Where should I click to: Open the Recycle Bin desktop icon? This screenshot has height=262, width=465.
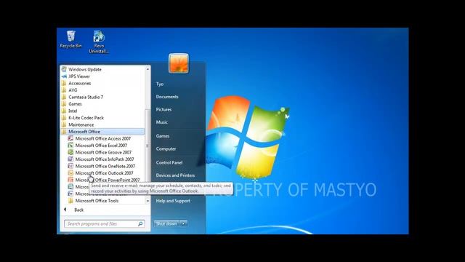pyautogui.click(x=70, y=39)
